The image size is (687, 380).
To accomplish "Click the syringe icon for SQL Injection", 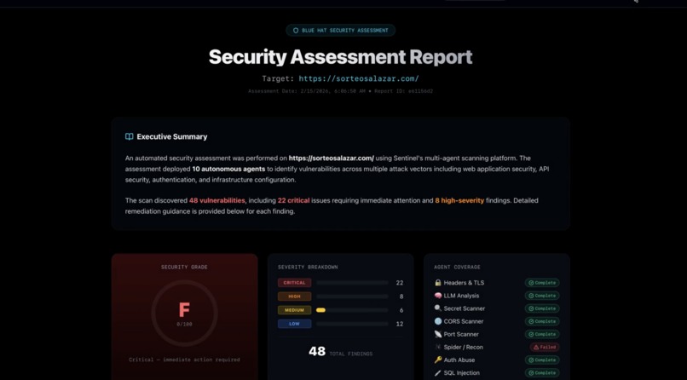I will pos(438,373).
